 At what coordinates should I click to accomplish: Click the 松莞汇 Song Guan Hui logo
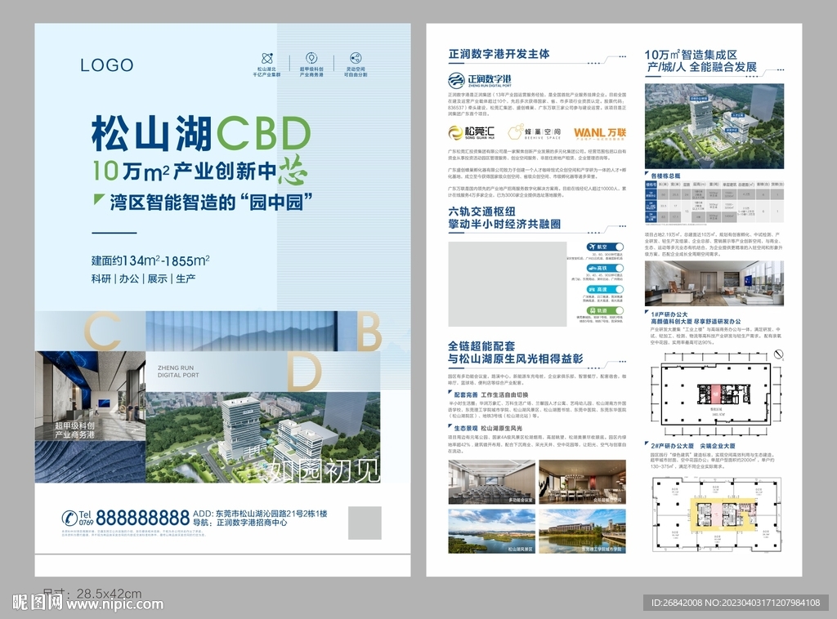coord(472,132)
